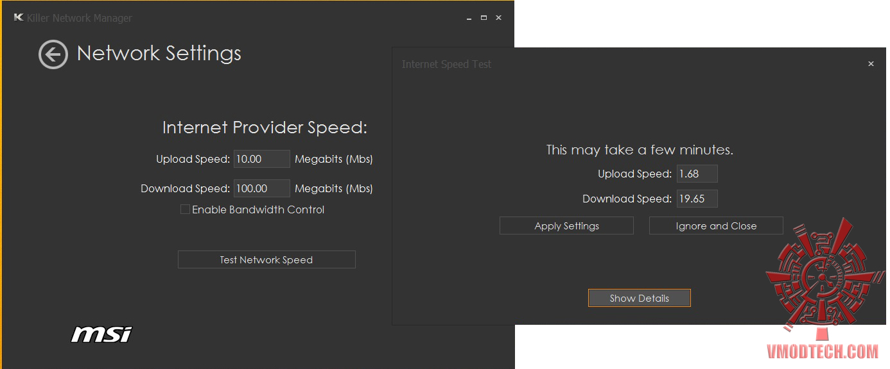Expand Show Details in speed test dialog

[x=639, y=298]
